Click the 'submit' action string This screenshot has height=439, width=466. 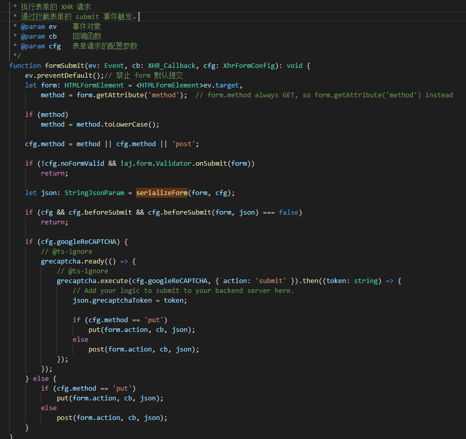271,281
